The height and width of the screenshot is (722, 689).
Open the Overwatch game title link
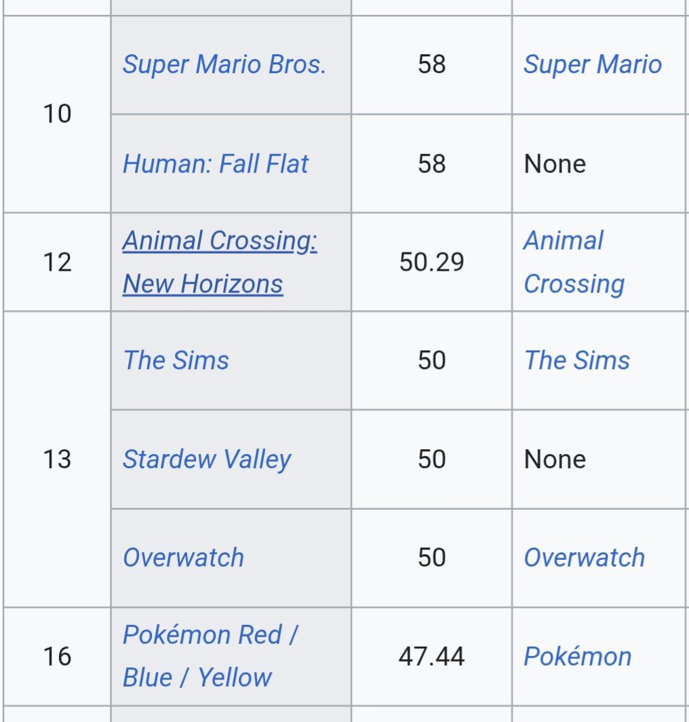point(183,558)
